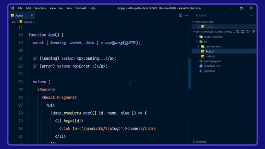265x149 pixels.
Task: Open App.js in the file tree
Action: (x=224, y=51)
